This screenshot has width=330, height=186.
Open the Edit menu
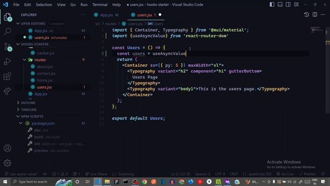[27, 5]
